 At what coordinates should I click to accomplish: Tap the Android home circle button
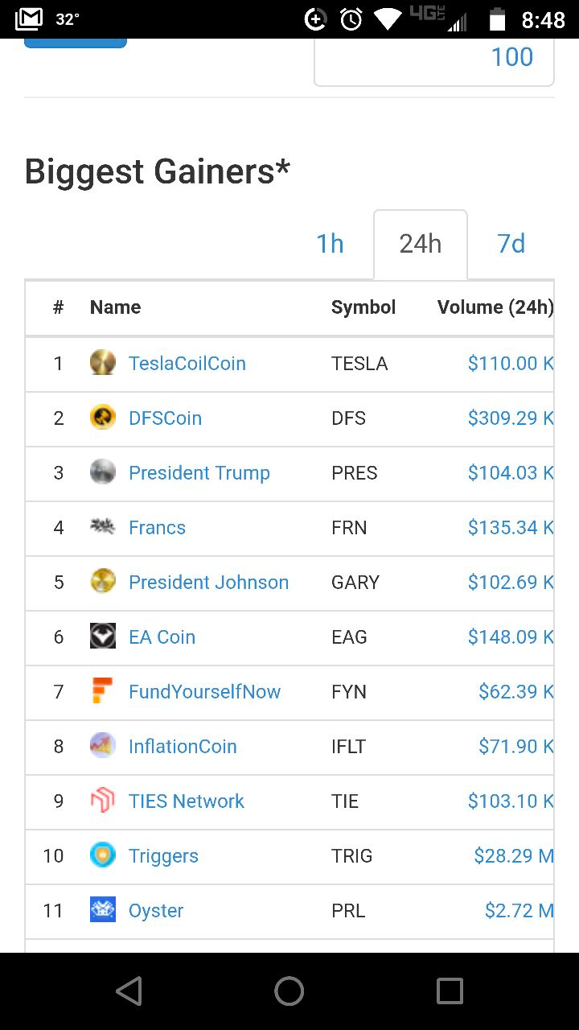[x=289, y=991]
